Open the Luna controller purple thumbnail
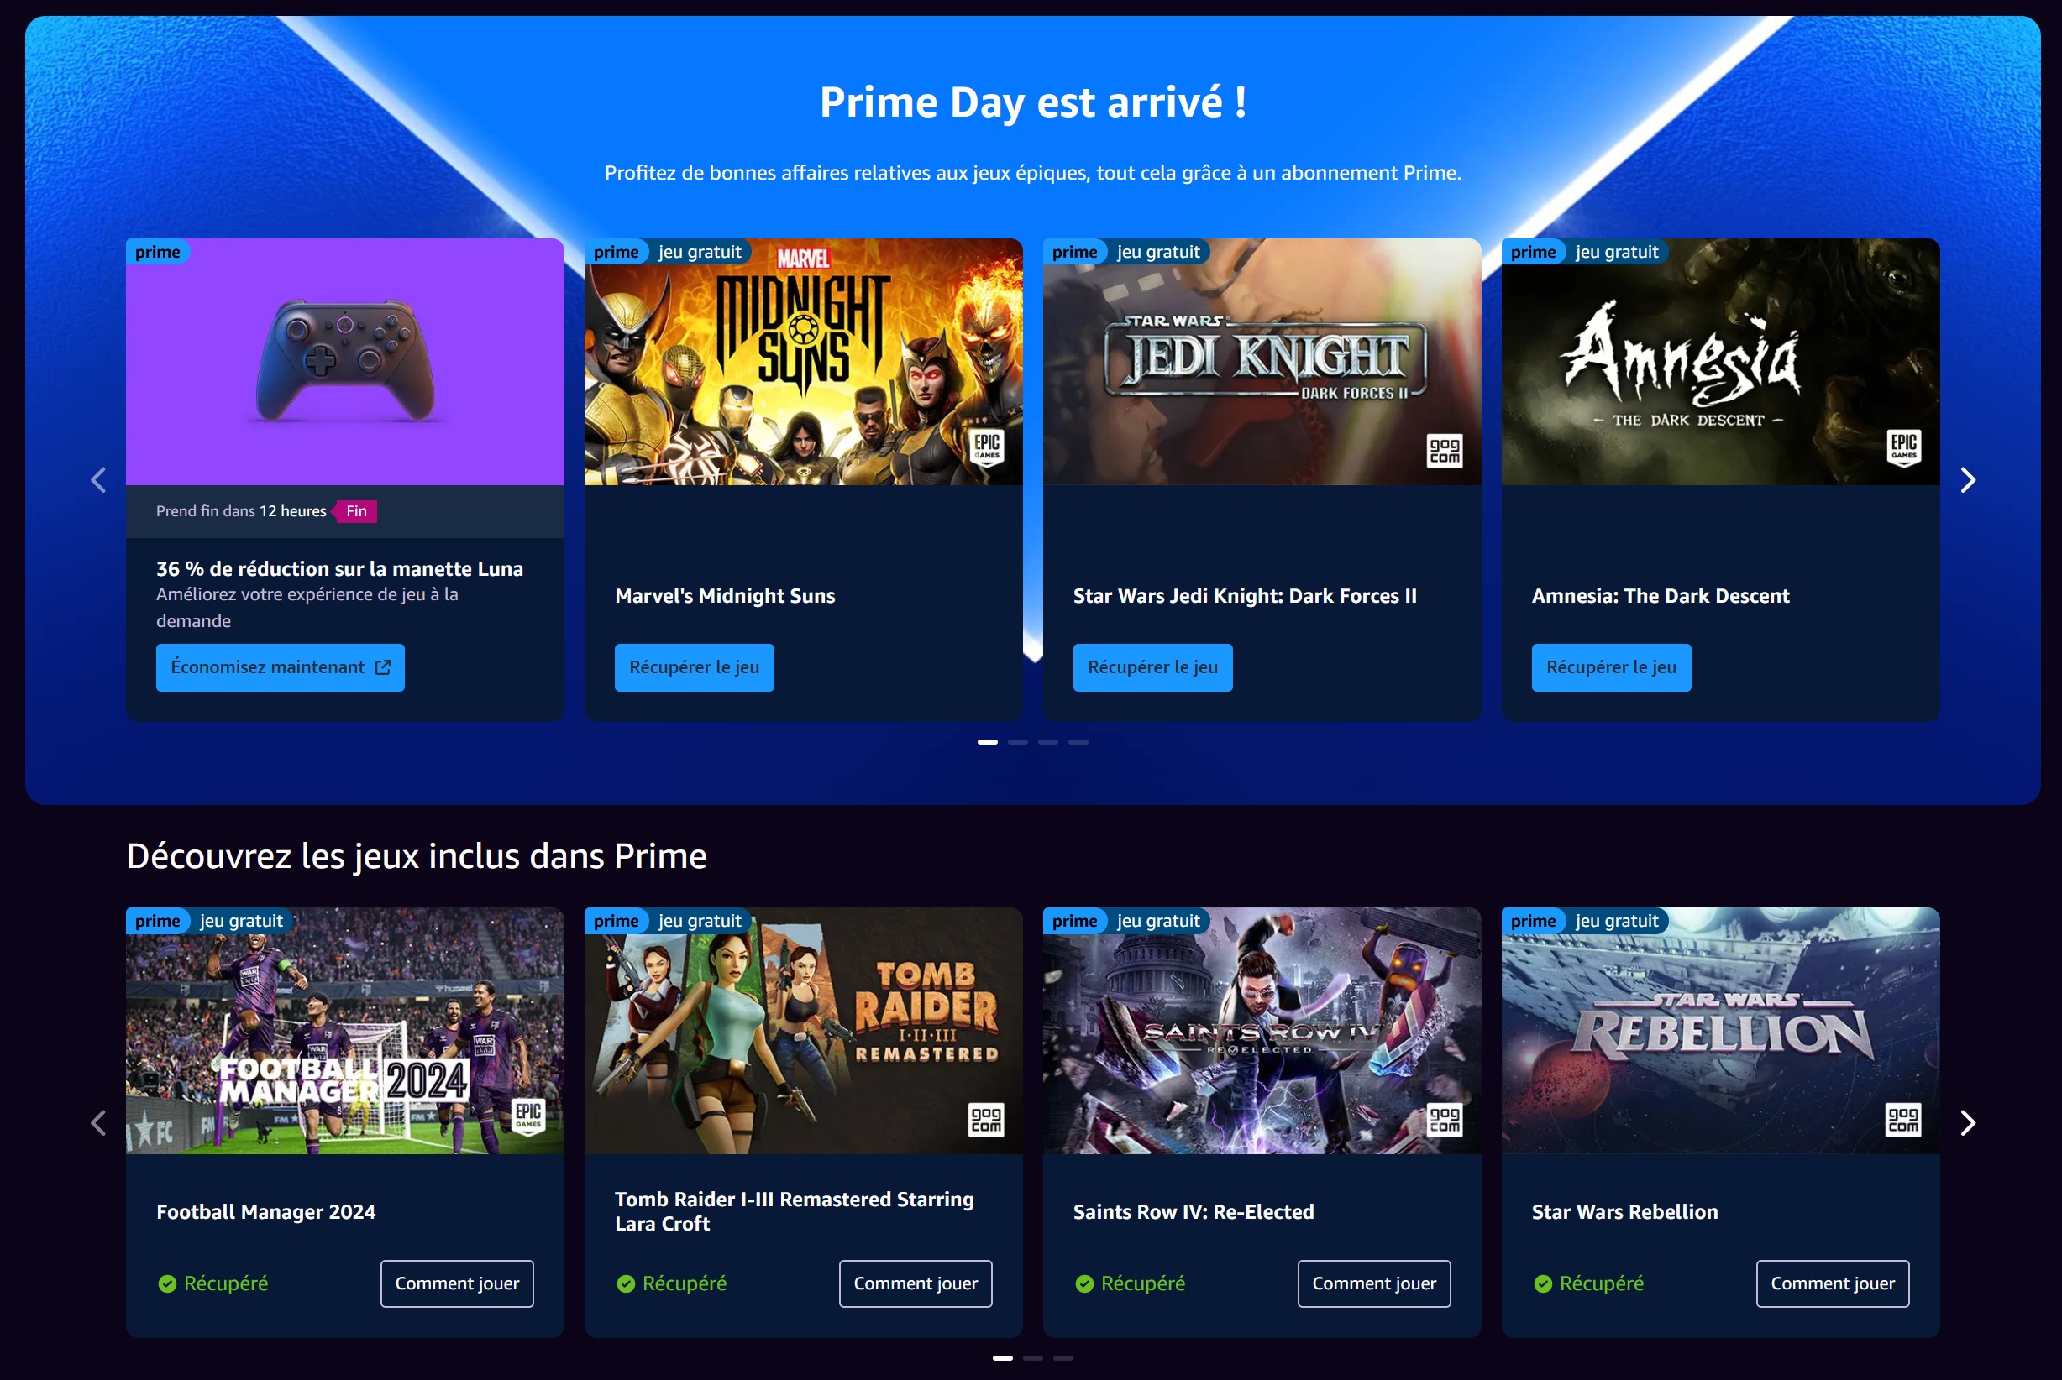This screenshot has height=1380, width=2062. [345, 362]
